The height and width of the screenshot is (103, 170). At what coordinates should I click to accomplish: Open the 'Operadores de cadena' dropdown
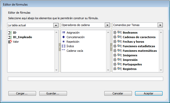tap(107, 25)
